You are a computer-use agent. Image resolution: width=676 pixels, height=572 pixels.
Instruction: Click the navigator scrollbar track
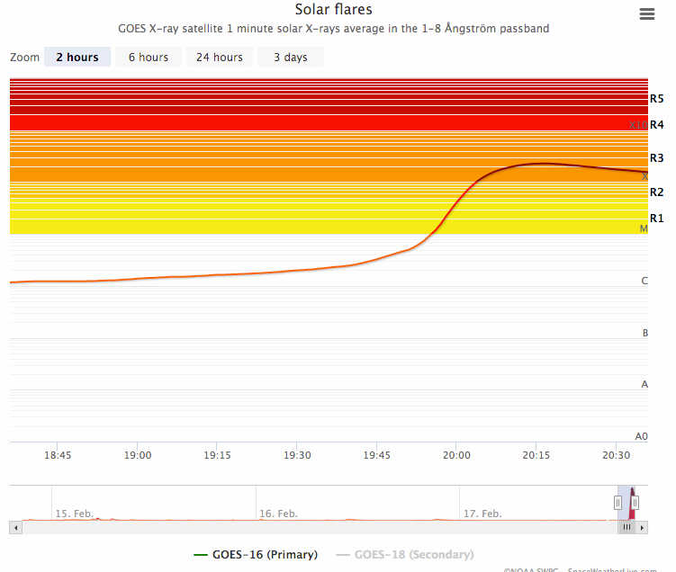tap(320, 528)
